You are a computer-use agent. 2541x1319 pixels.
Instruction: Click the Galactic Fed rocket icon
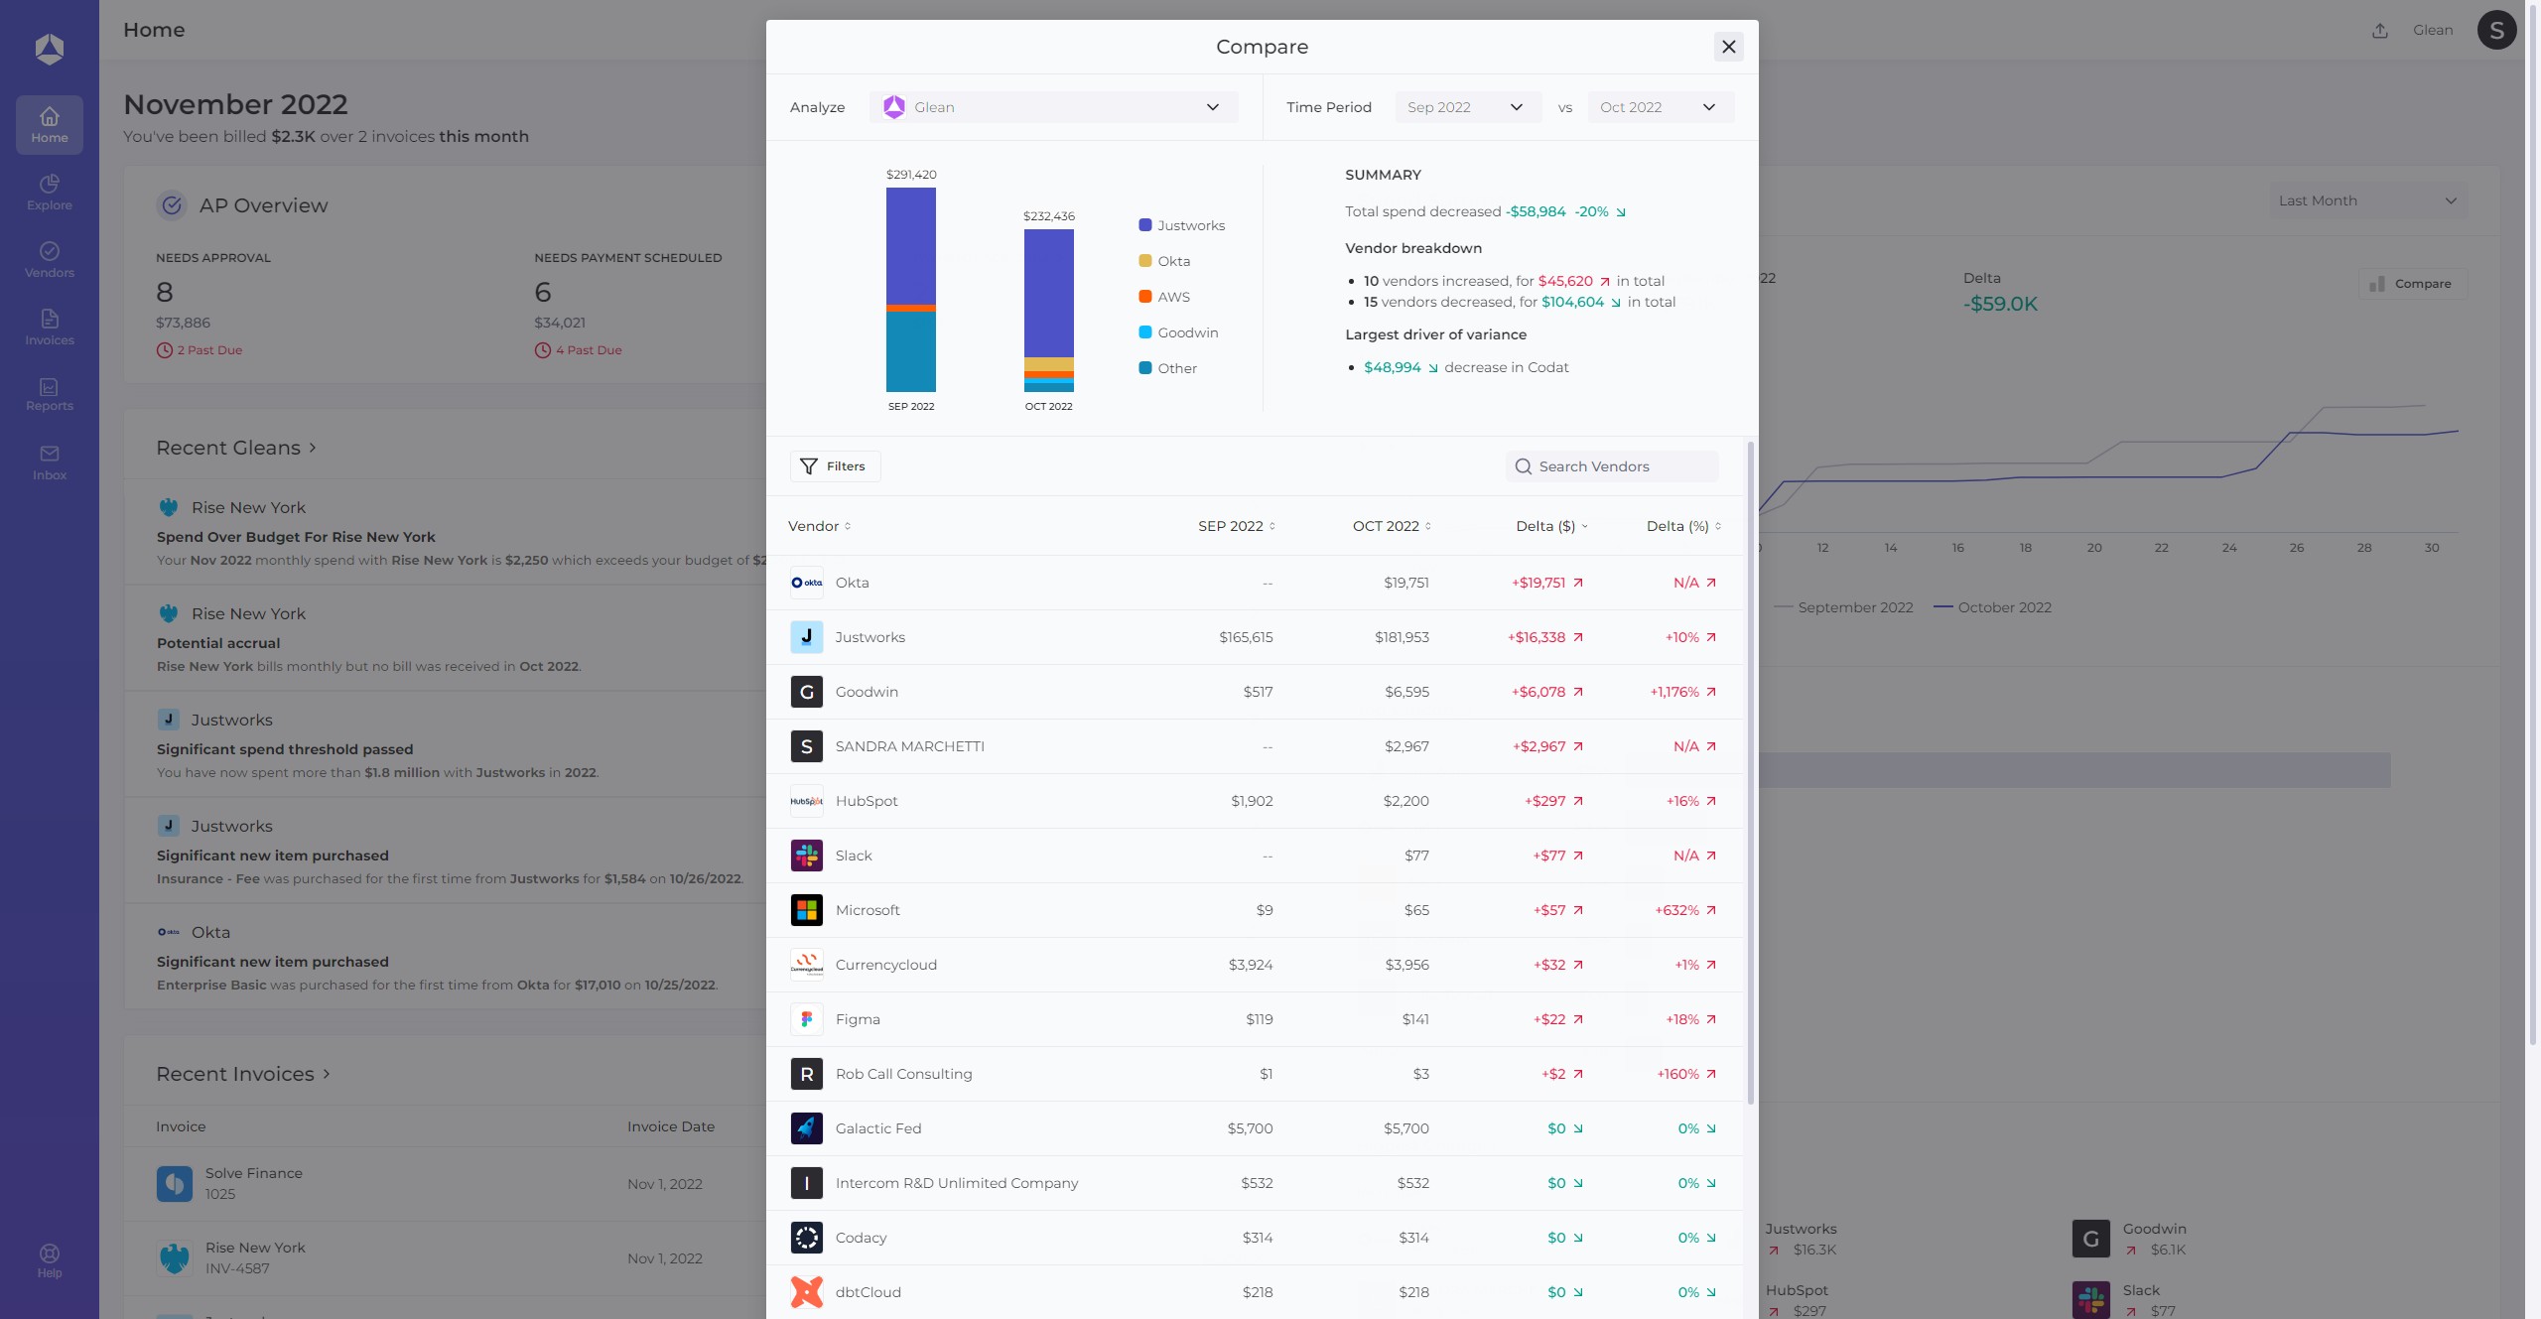point(806,1128)
